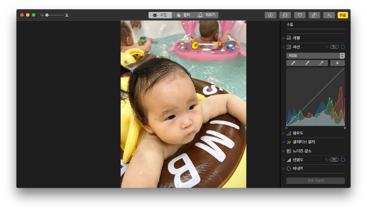Switch to the 필터 filters tab
The width and height of the screenshot is (367, 211).
[183, 15]
